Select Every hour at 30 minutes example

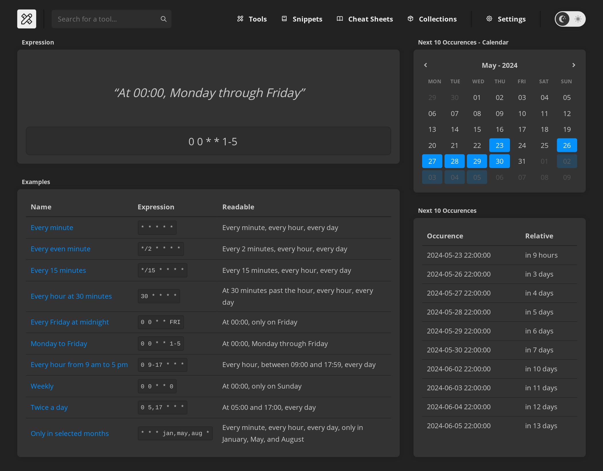pos(71,296)
